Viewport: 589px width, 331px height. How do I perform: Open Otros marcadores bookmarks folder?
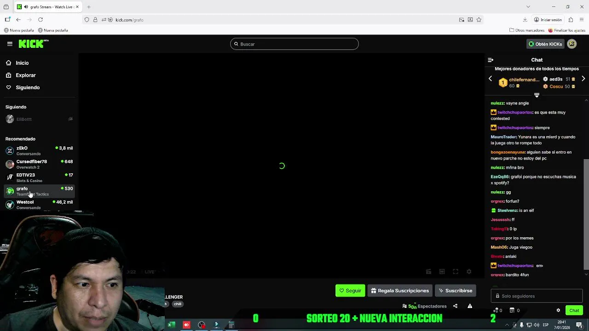[x=527, y=30]
